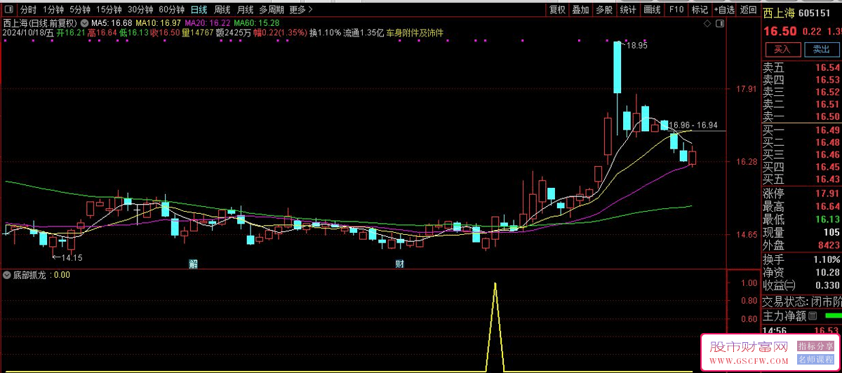Select the 60分钟 period tab
This screenshot has width=842, height=373.
tap(172, 10)
